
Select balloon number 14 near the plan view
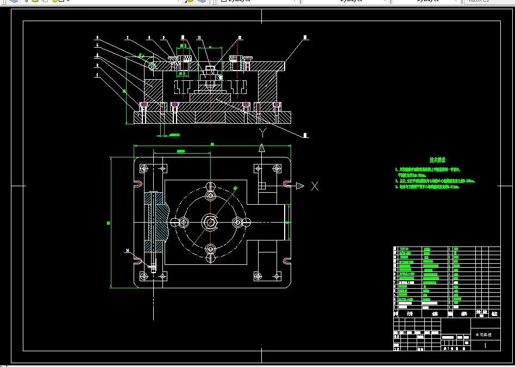(x=128, y=251)
